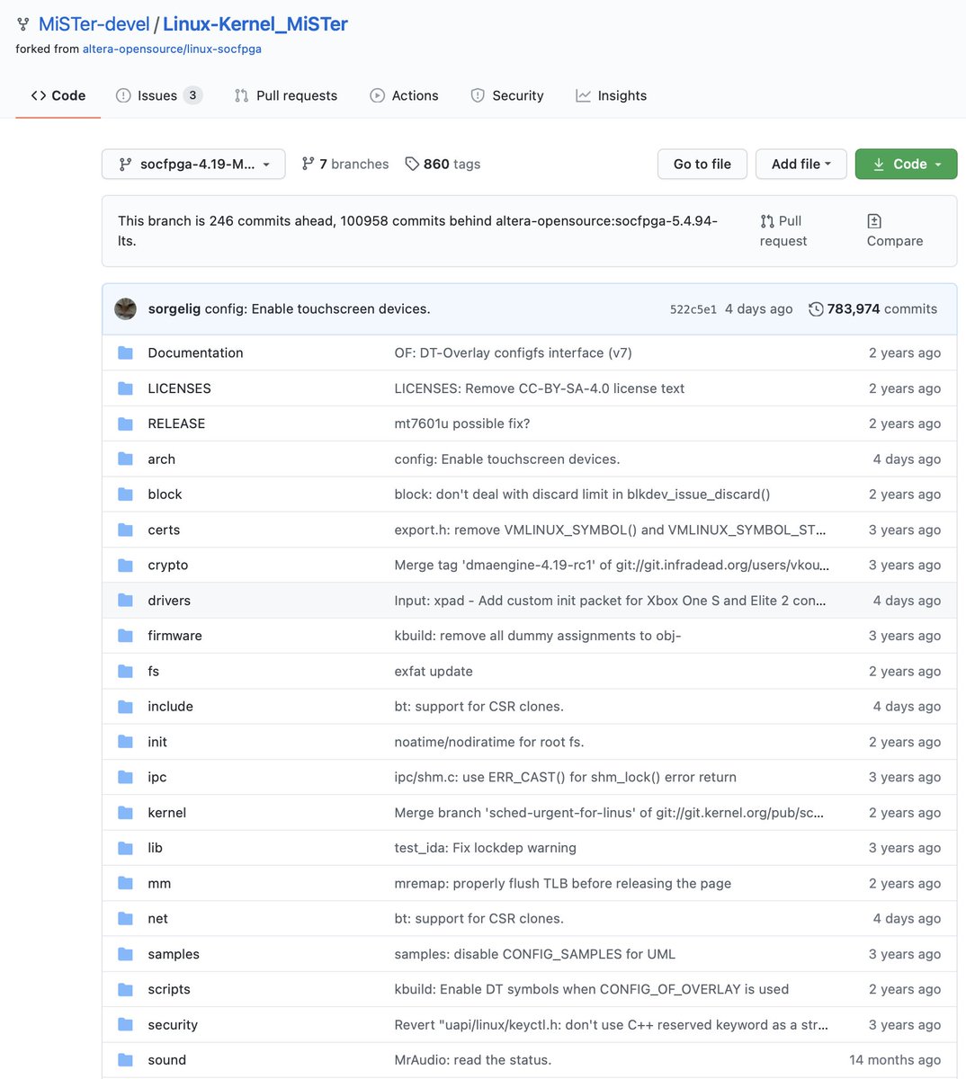Click the samples folder icon
Screen dimensions: 966x1079
point(126,954)
